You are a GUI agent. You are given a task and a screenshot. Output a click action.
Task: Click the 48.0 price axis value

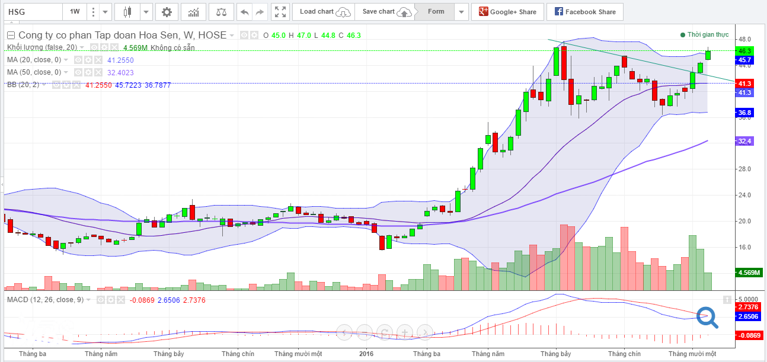[x=744, y=40]
